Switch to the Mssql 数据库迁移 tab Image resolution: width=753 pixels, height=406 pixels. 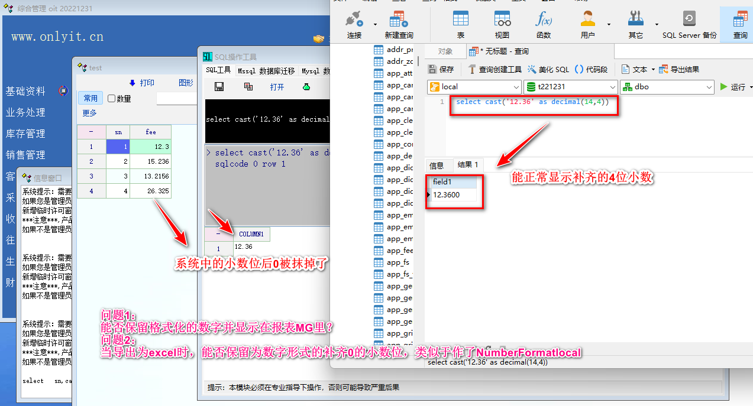point(266,71)
